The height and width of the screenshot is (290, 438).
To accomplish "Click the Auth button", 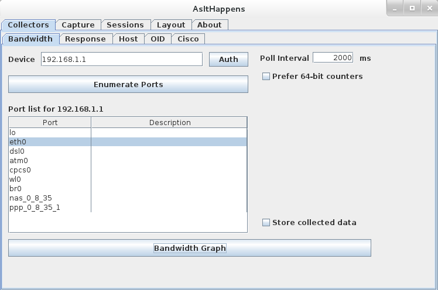I will (x=228, y=59).
